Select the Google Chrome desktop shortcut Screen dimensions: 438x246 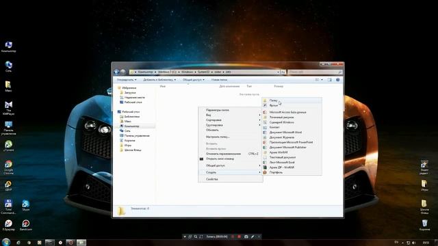click(x=8, y=167)
